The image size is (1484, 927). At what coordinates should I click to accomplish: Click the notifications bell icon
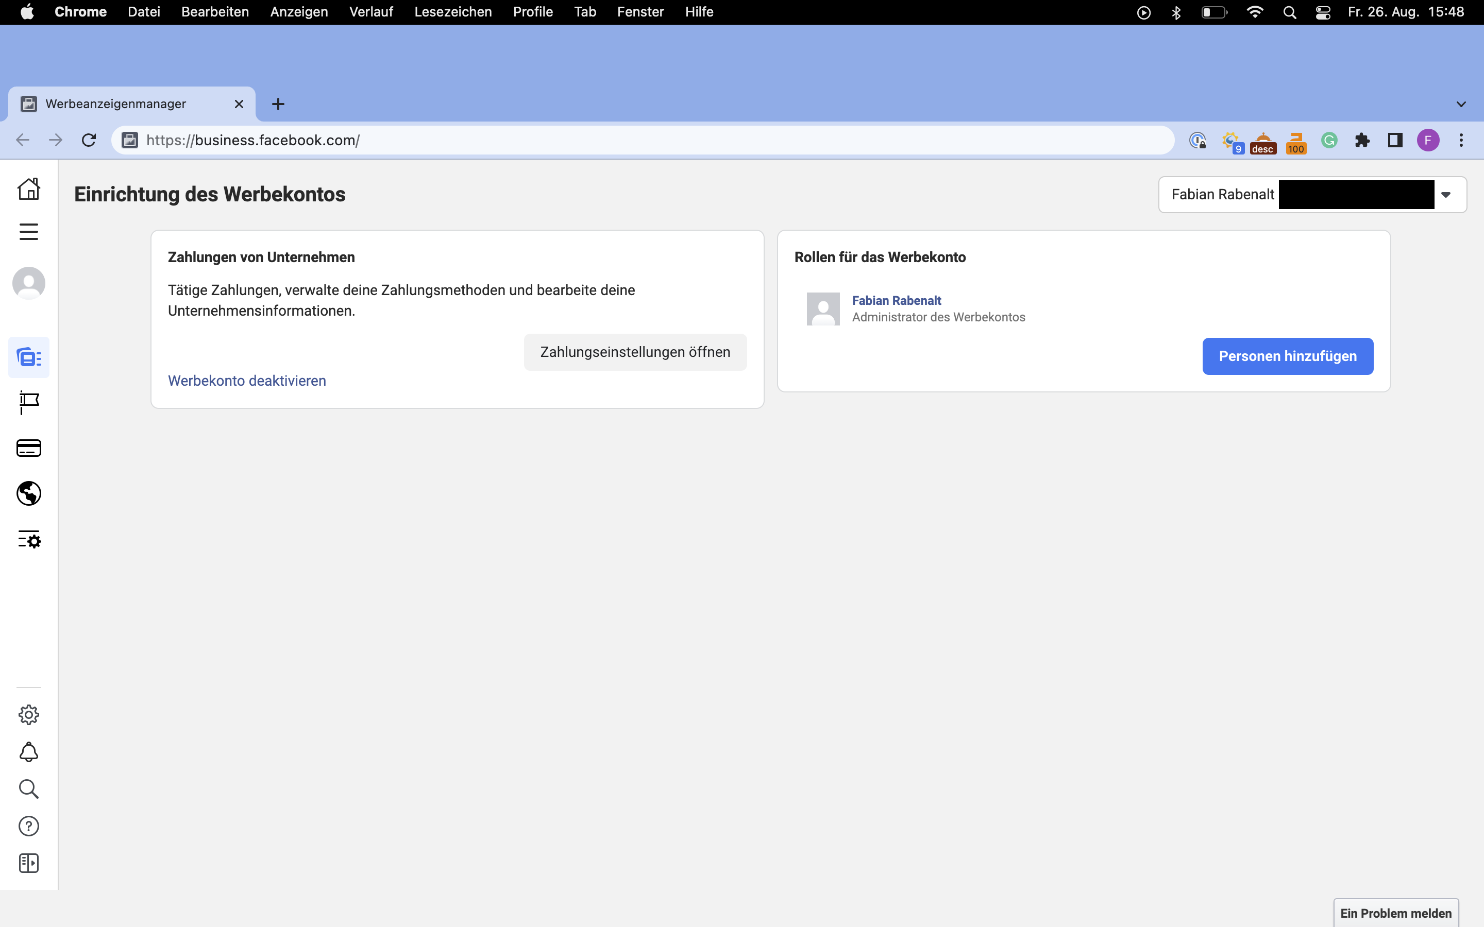point(29,752)
